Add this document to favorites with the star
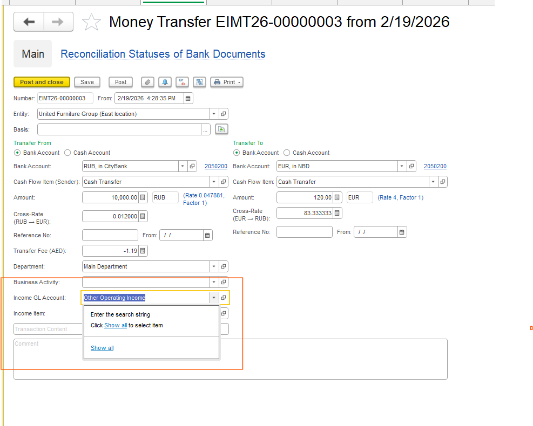This screenshot has width=533, height=426. [x=91, y=22]
